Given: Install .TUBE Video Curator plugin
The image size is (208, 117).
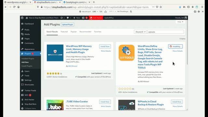Looking at the screenshot, I should (105, 102).
